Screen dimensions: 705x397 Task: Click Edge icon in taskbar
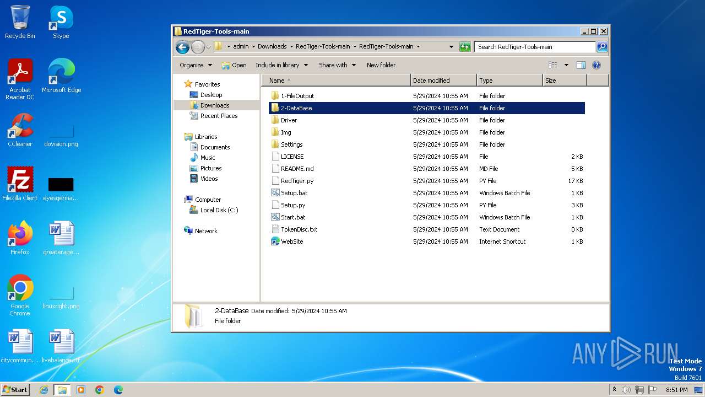tap(118, 390)
